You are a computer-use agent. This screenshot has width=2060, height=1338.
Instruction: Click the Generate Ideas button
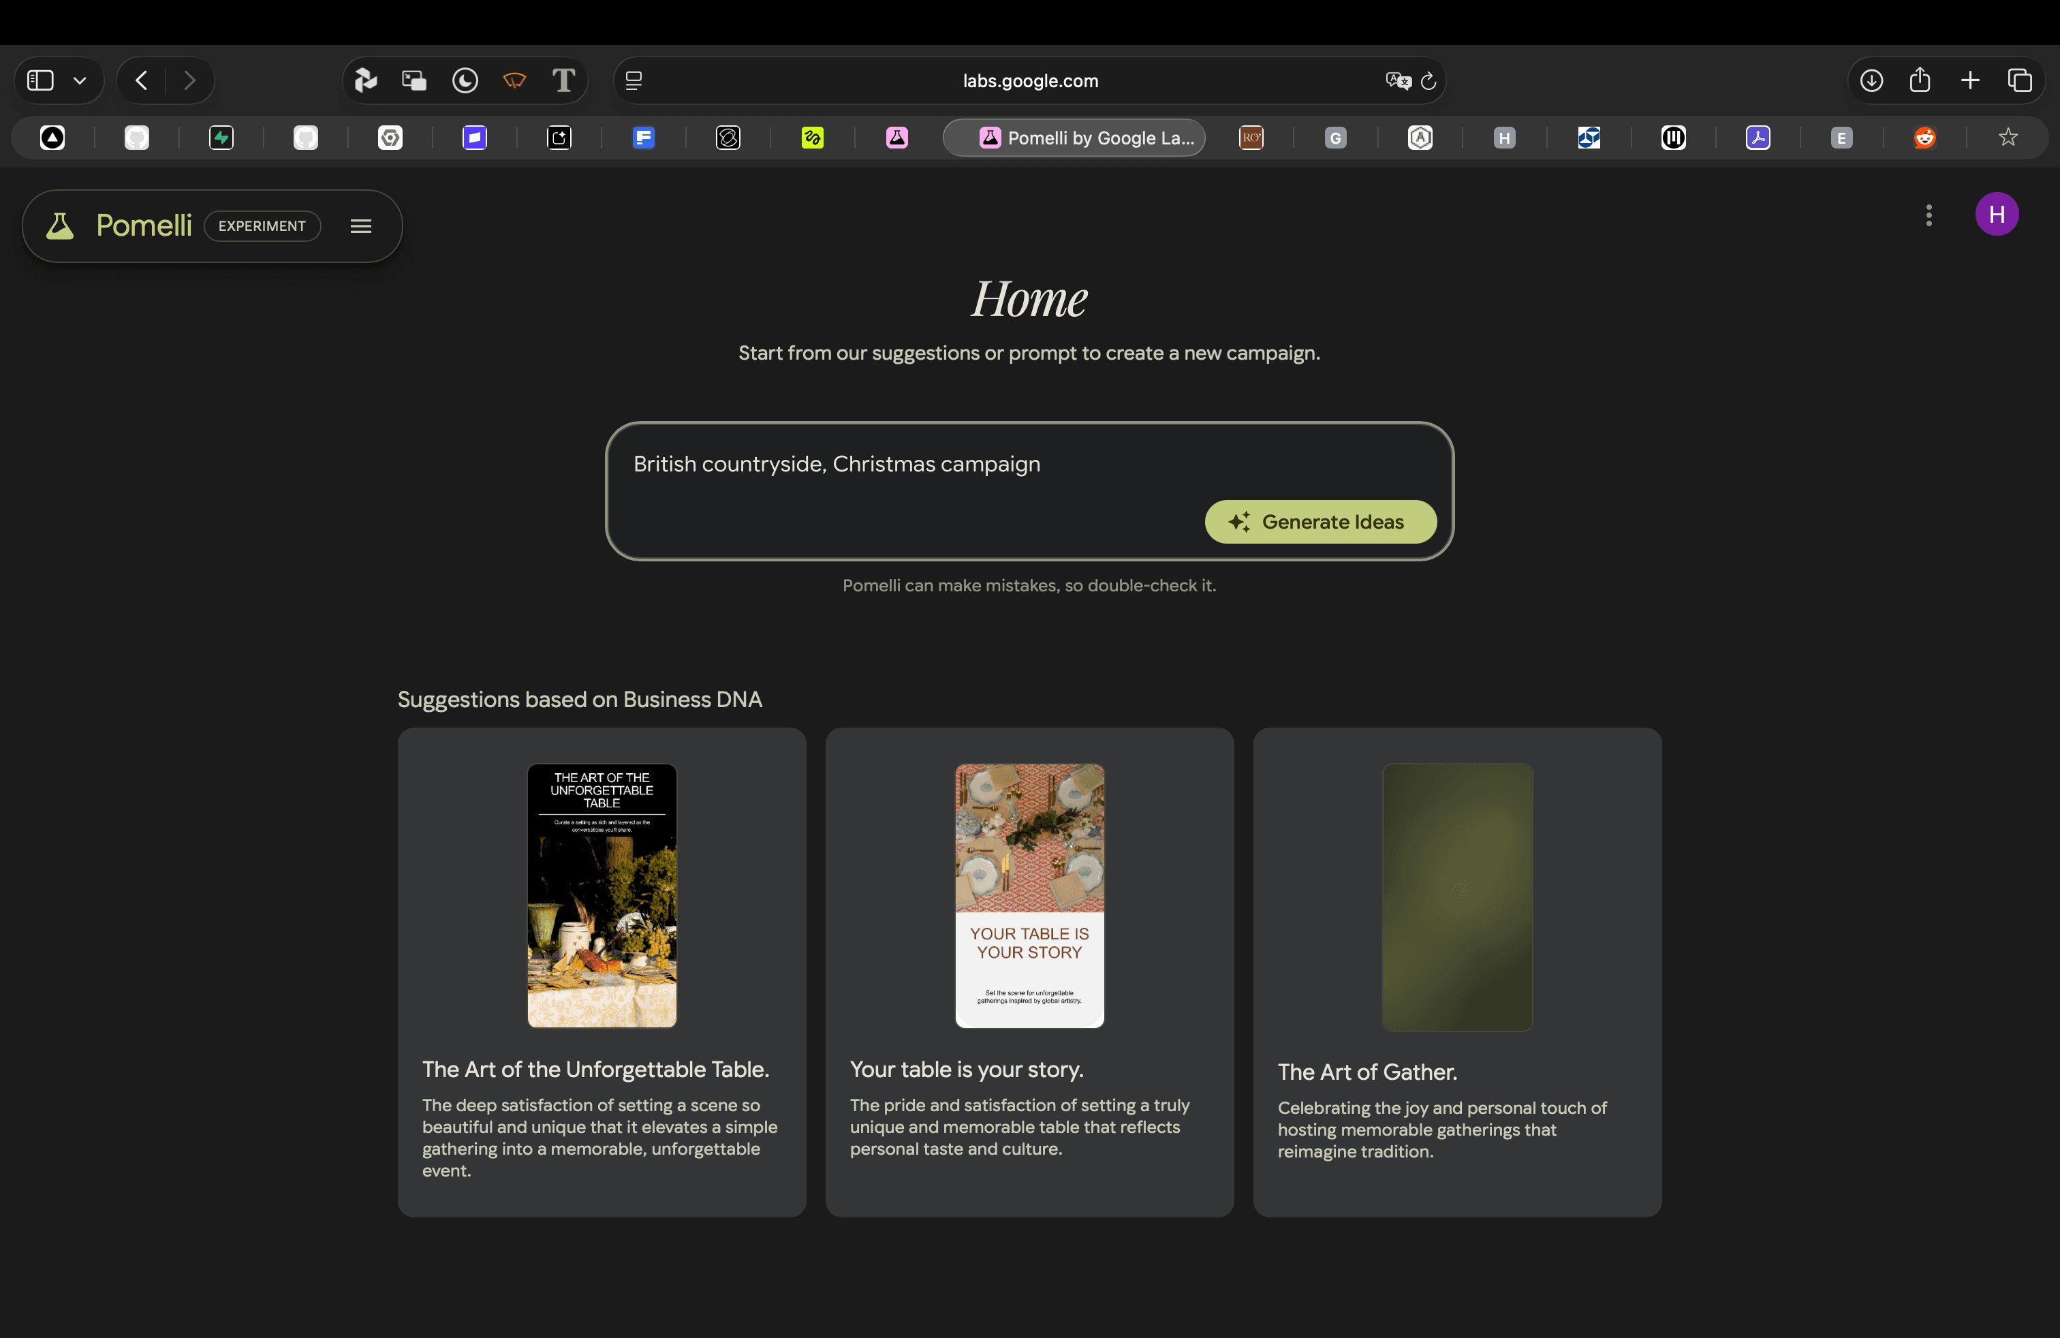(1320, 522)
